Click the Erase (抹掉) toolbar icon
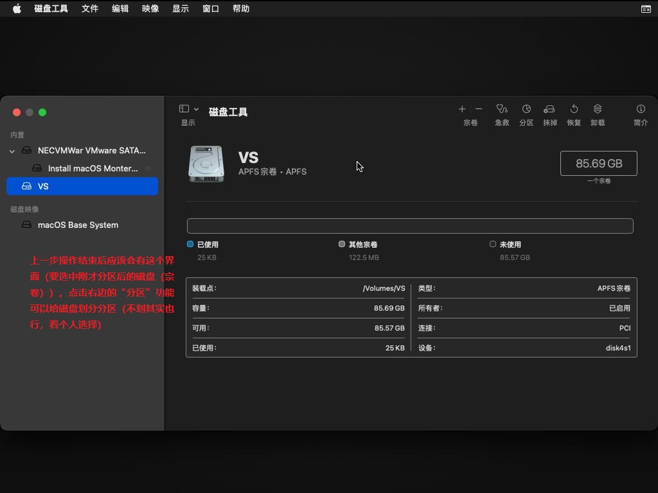This screenshot has height=493, width=658. point(549,109)
